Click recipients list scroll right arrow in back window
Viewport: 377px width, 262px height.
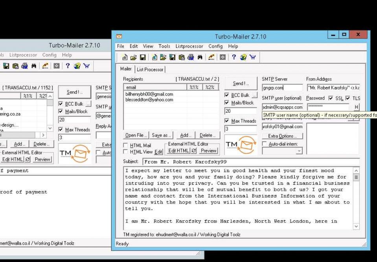43,135
